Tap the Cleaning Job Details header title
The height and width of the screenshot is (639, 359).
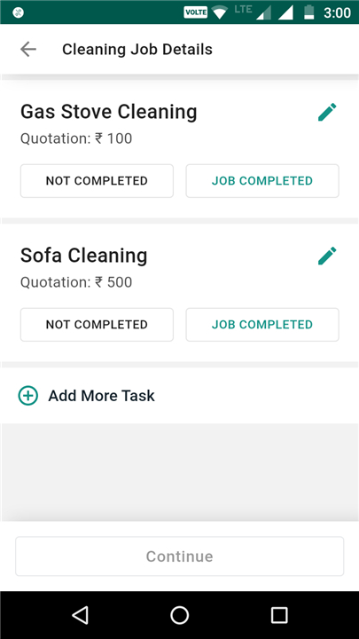point(137,50)
